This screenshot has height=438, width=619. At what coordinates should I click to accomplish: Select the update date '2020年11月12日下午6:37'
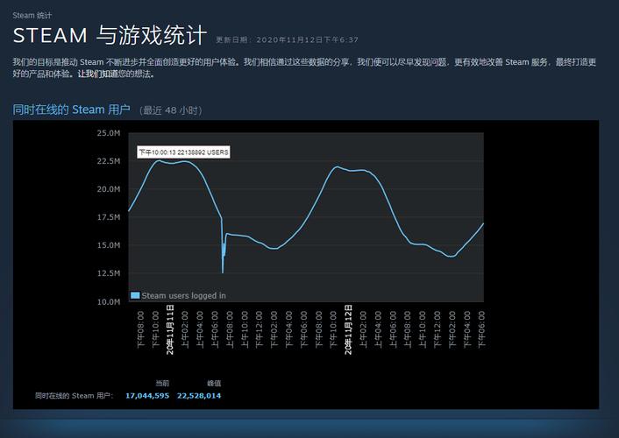point(307,39)
